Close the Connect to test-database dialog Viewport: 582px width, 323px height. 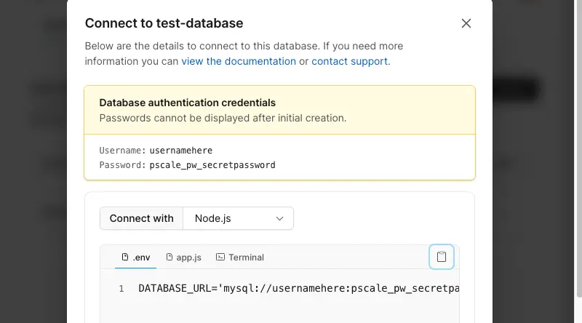click(x=466, y=23)
